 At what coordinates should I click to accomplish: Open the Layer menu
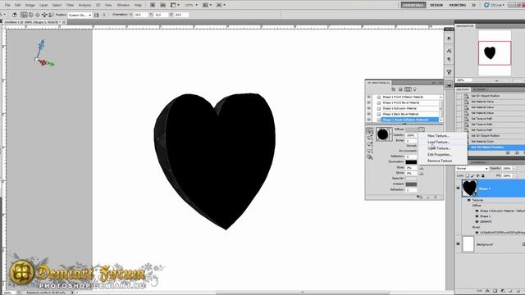tap(43, 5)
